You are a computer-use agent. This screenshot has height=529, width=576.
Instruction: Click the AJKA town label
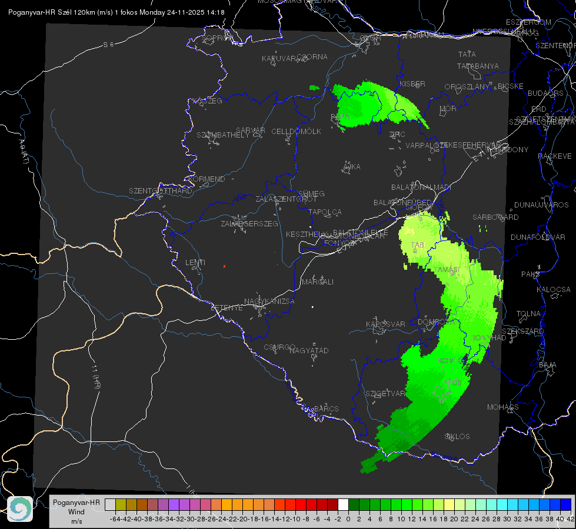[352, 167]
